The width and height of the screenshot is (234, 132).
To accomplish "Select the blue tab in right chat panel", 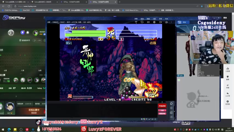I will point(183,22).
